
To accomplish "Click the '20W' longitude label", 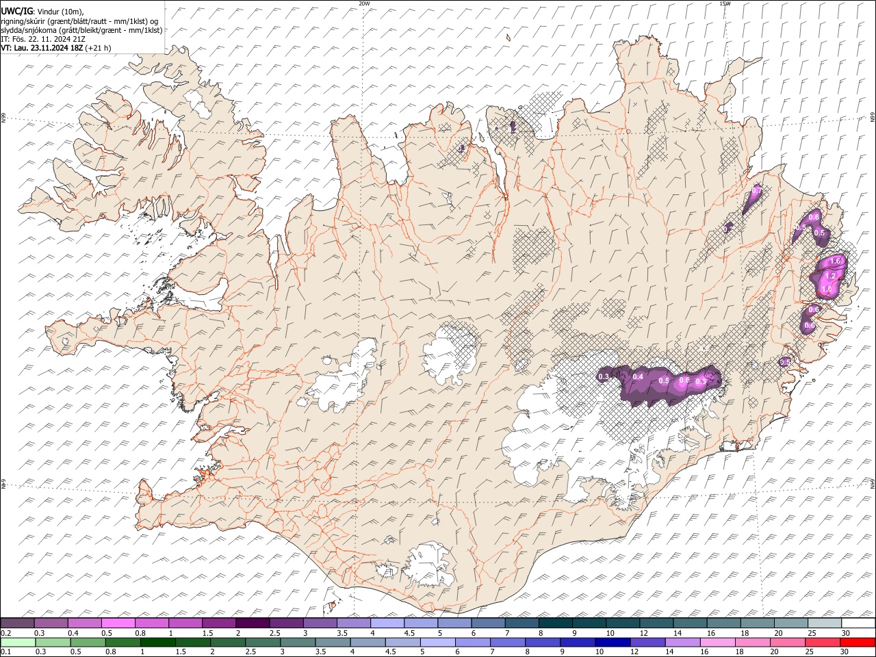I will [x=364, y=3].
